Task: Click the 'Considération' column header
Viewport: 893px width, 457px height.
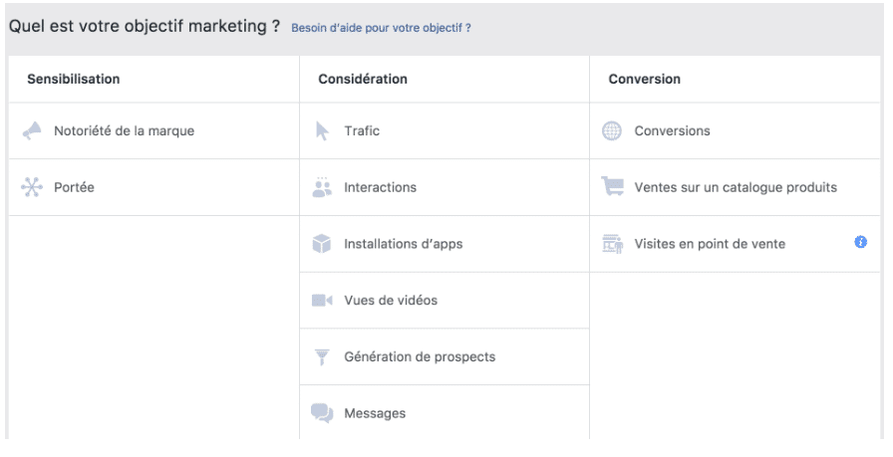Action: click(x=363, y=80)
